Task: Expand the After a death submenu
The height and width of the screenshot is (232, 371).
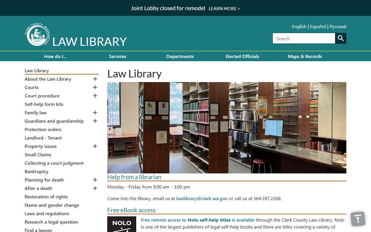Action: [95, 188]
